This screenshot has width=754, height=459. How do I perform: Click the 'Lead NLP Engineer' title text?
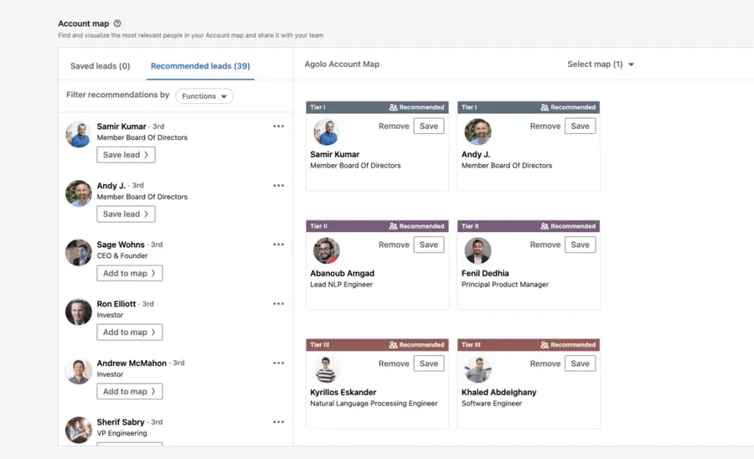342,285
